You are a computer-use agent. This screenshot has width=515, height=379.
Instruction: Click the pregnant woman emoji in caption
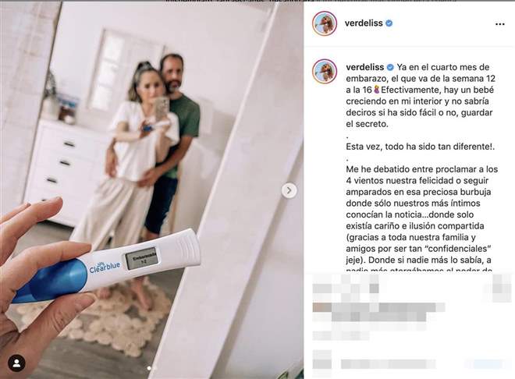376,90
